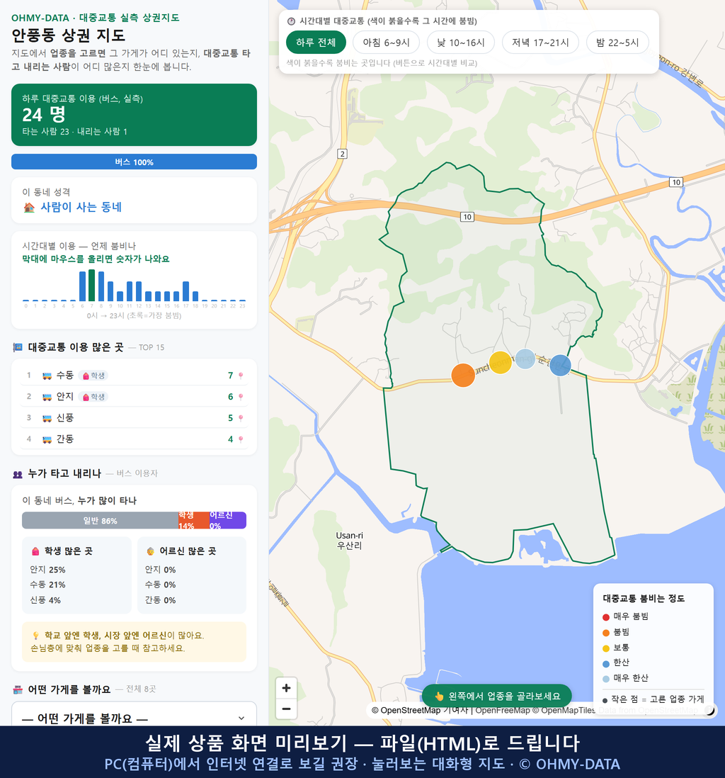Click the pin icon in 신풍 row

pos(241,418)
